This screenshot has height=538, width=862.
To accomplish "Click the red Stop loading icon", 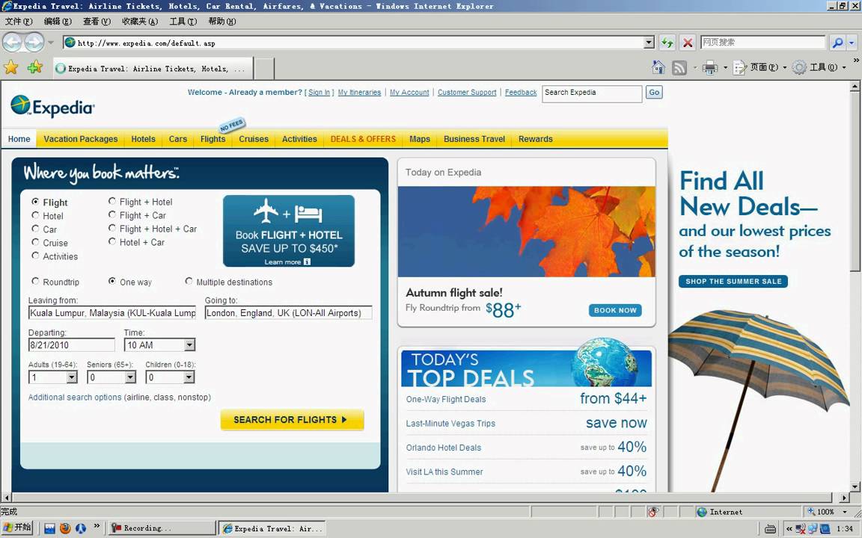I will click(687, 43).
